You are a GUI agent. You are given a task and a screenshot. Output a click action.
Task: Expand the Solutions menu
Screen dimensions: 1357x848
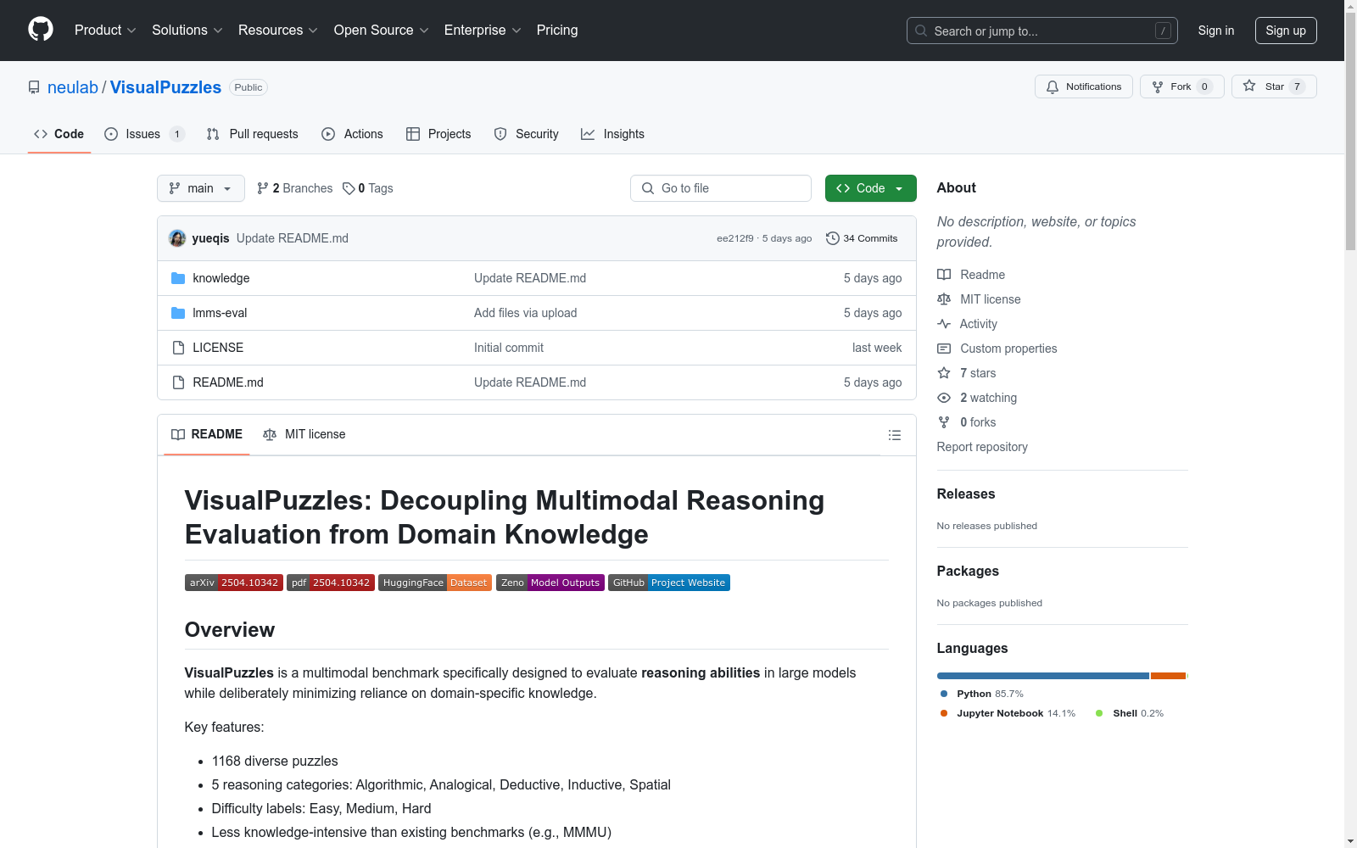pos(187,31)
